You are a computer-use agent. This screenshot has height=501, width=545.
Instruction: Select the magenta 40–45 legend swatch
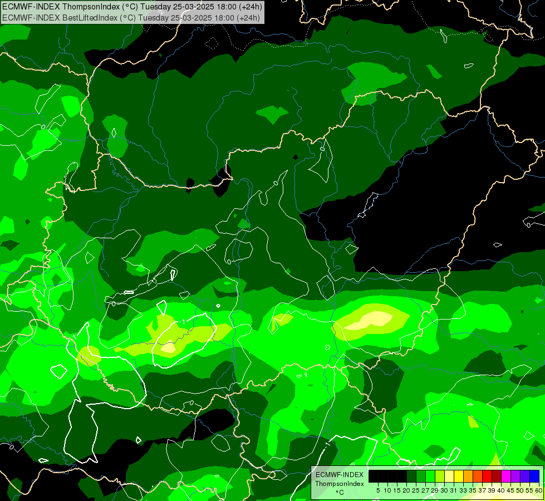pos(506,476)
